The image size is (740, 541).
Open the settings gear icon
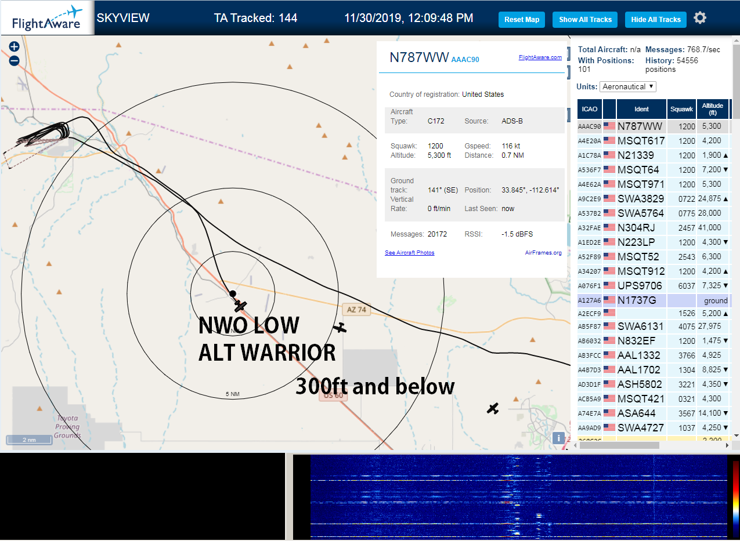point(700,18)
